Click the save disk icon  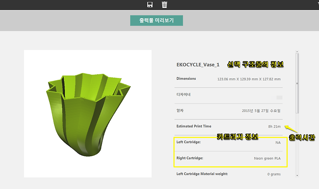click(x=150, y=5)
